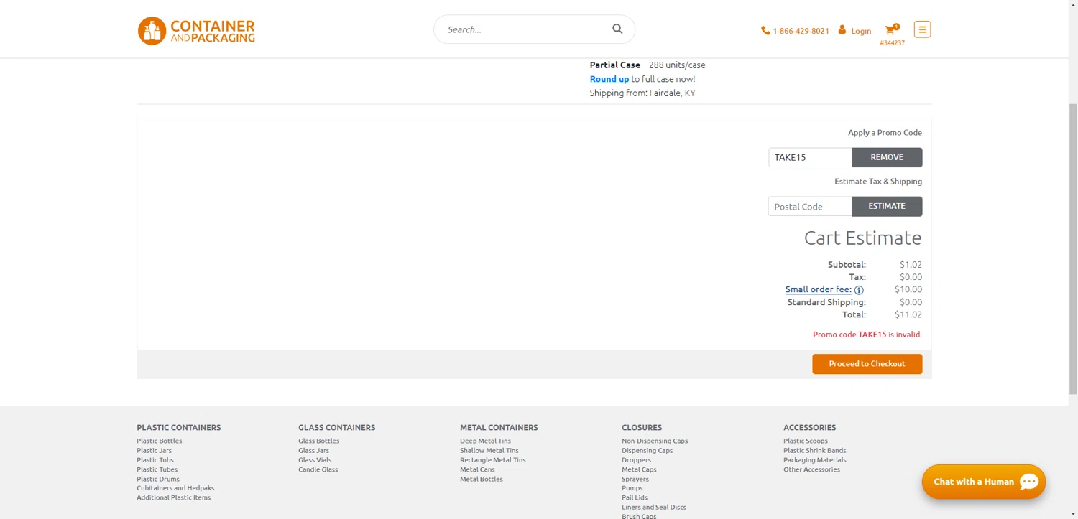Click the Container and Packaging logo
The height and width of the screenshot is (519, 1078).
(196, 31)
